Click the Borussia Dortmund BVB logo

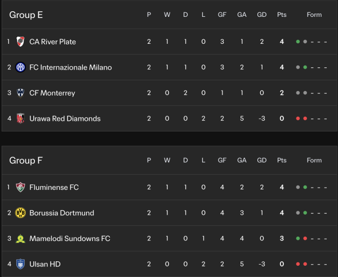click(x=21, y=213)
